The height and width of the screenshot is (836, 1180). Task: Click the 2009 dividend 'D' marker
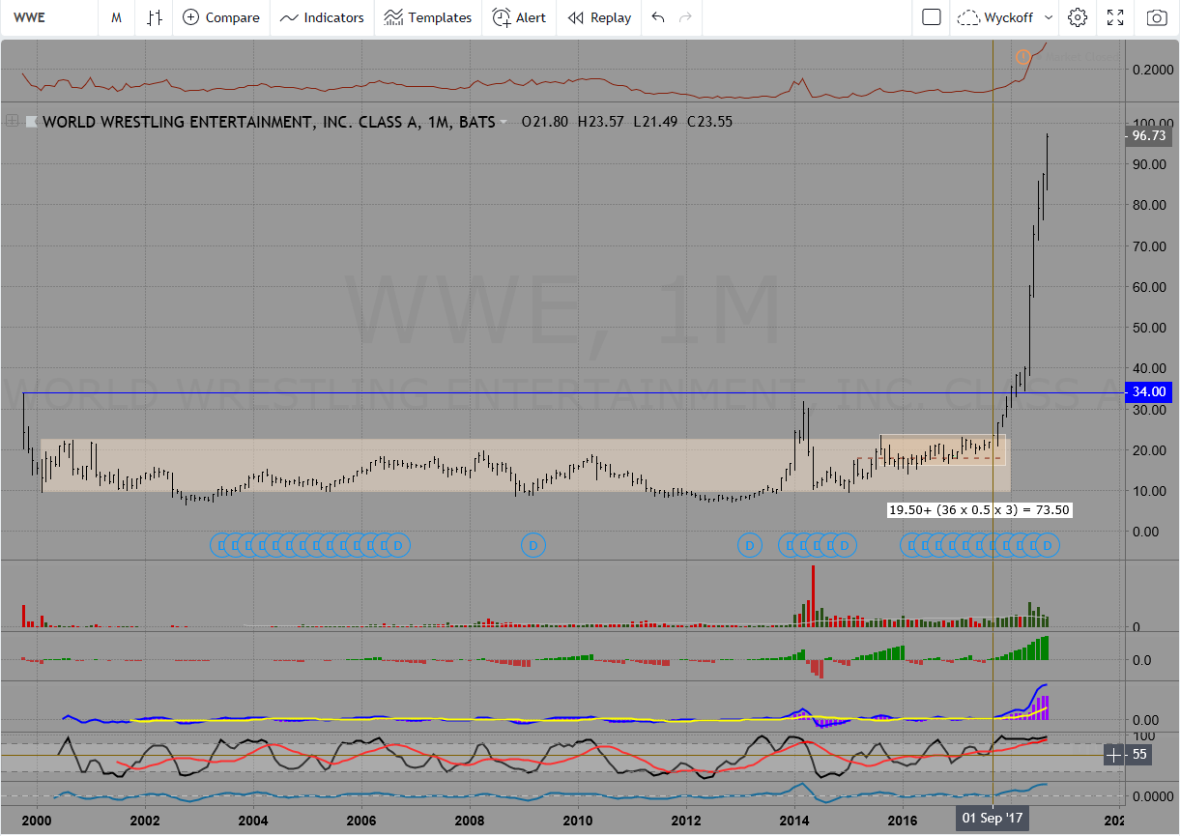tap(532, 545)
